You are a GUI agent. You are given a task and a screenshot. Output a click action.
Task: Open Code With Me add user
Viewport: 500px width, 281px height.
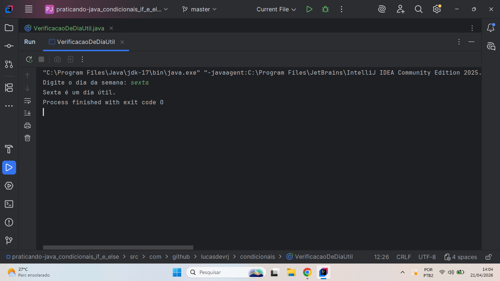click(x=401, y=9)
